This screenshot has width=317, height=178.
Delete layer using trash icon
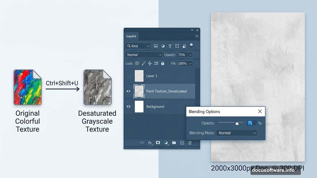pyautogui.click(x=190, y=143)
